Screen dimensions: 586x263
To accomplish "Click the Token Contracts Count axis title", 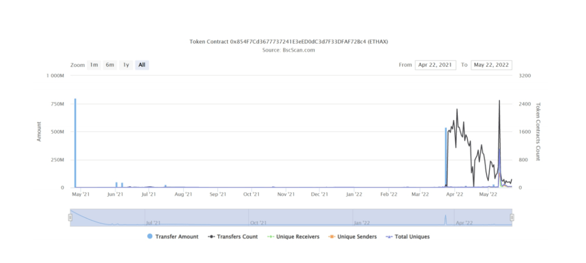I will click(x=537, y=131).
